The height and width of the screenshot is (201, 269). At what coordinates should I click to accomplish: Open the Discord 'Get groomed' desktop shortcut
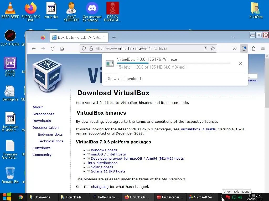(x=92, y=12)
